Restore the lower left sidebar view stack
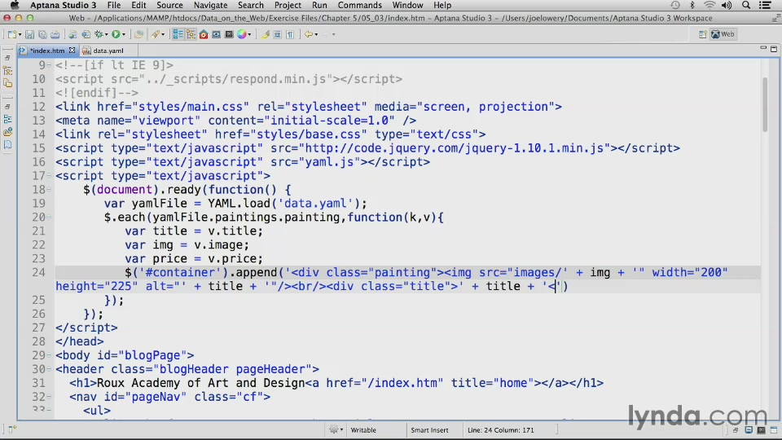 point(7,107)
